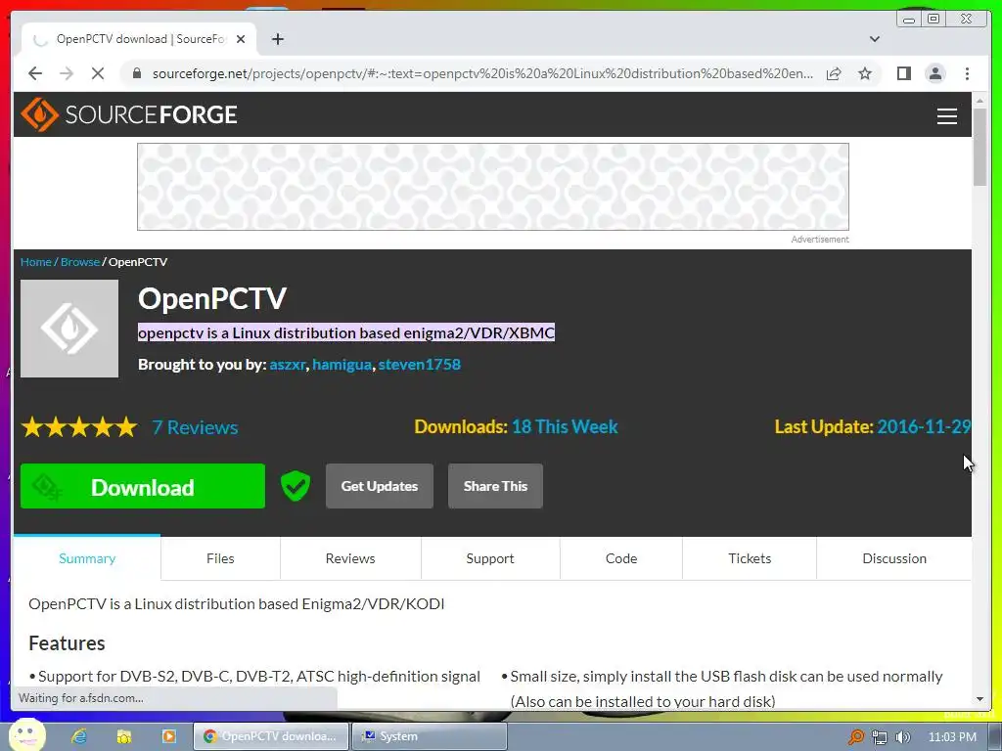
Task: Click the page vertical scrollbar thumb
Action: pyautogui.click(x=979, y=147)
